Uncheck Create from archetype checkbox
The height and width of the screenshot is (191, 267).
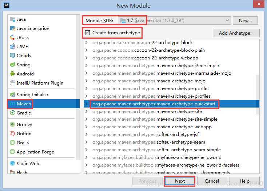tap(87, 32)
